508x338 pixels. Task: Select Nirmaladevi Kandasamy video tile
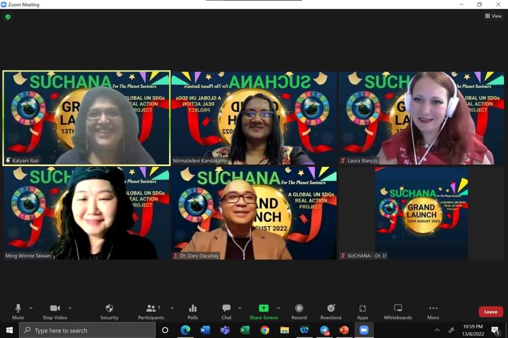tap(254, 118)
